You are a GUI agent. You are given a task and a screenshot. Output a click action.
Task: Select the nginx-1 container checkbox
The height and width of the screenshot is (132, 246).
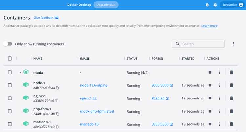[10, 98]
